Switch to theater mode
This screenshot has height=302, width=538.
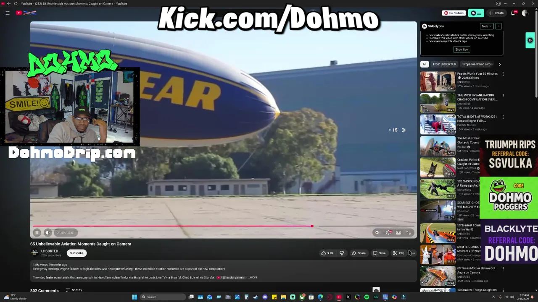pos(398,232)
